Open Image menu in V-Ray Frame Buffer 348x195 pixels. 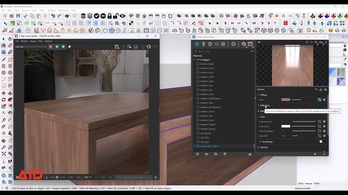(x=33, y=41)
